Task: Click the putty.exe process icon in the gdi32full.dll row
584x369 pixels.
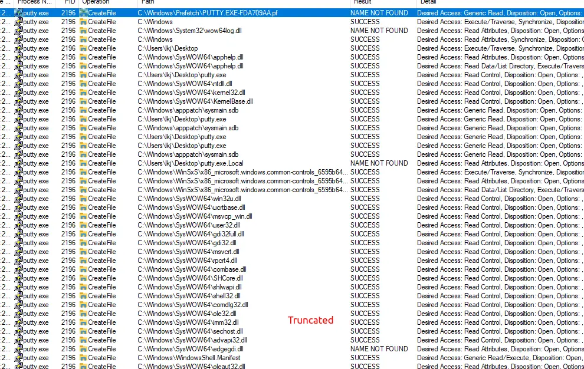Action: point(18,234)
